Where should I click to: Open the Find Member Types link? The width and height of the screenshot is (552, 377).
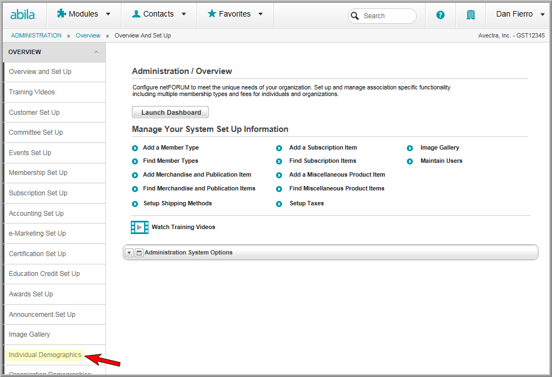171,161
